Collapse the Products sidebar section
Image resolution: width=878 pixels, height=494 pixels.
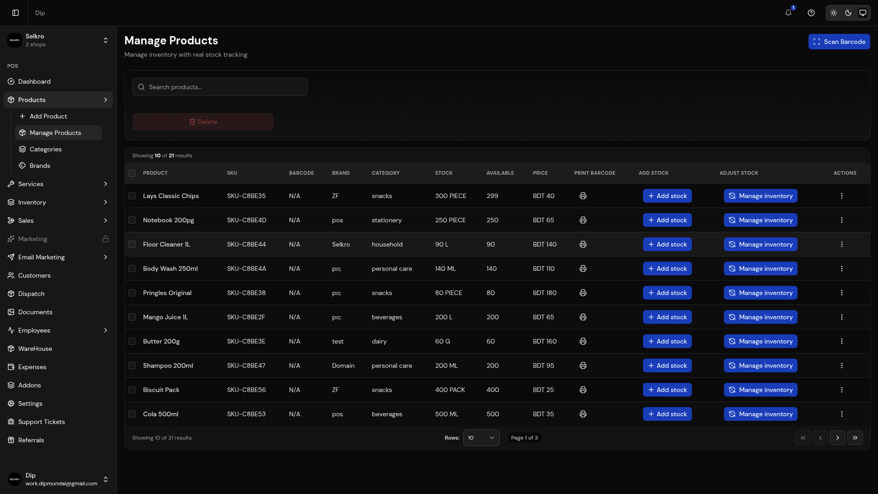[58, 100]
